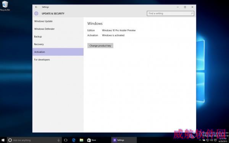Go back with the Settings back arrow
The width and height of the screenshot is (229, 143).
click(36, 7)
